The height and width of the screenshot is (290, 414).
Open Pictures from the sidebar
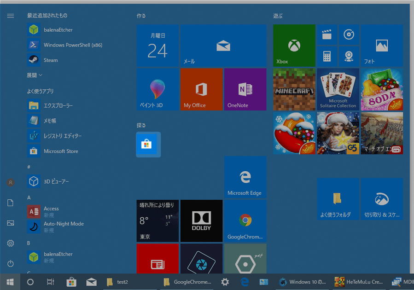pyautogui.click(x=11, y=223)
